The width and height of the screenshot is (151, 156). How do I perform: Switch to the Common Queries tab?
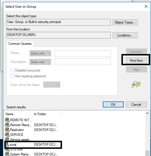(x=20, y=44)
